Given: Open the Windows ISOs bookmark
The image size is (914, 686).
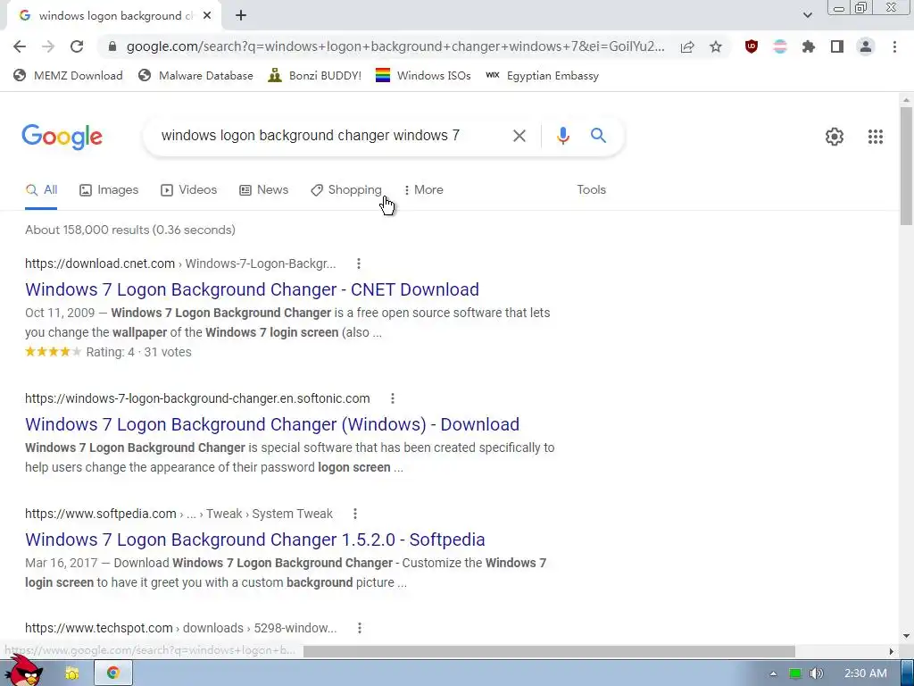Looking at the screenshot, I should tap(423, 75).
